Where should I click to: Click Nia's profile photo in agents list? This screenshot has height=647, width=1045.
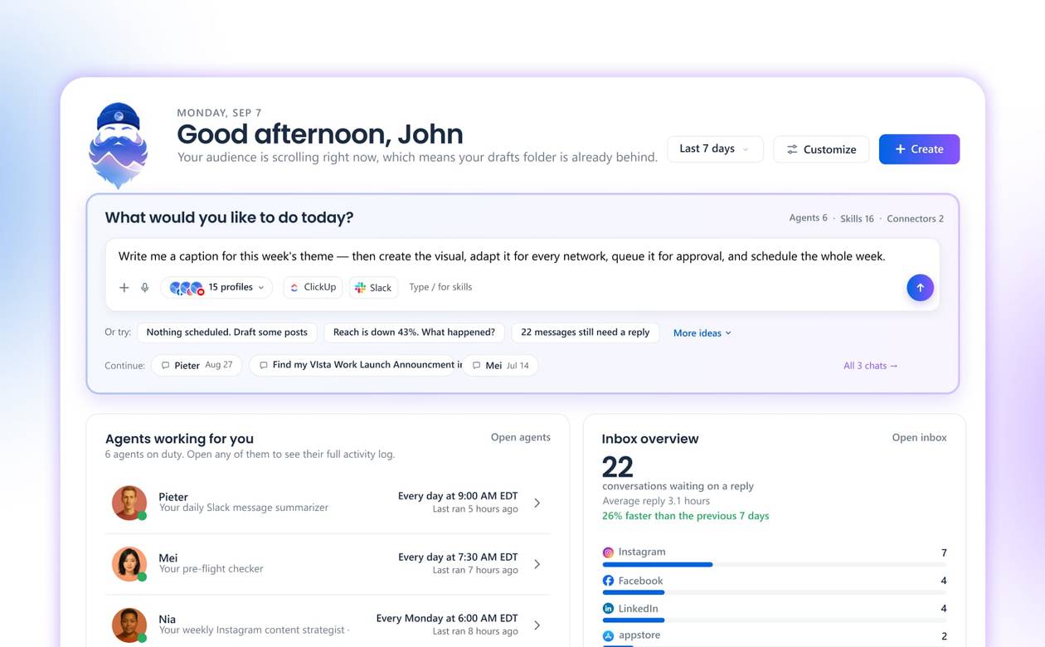[129, 625]
